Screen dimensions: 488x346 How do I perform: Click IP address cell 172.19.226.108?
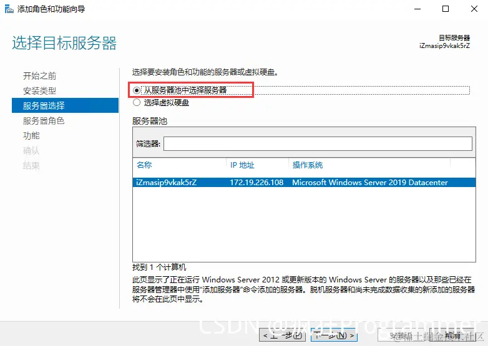pyautogui.click(x=256, y=183)
